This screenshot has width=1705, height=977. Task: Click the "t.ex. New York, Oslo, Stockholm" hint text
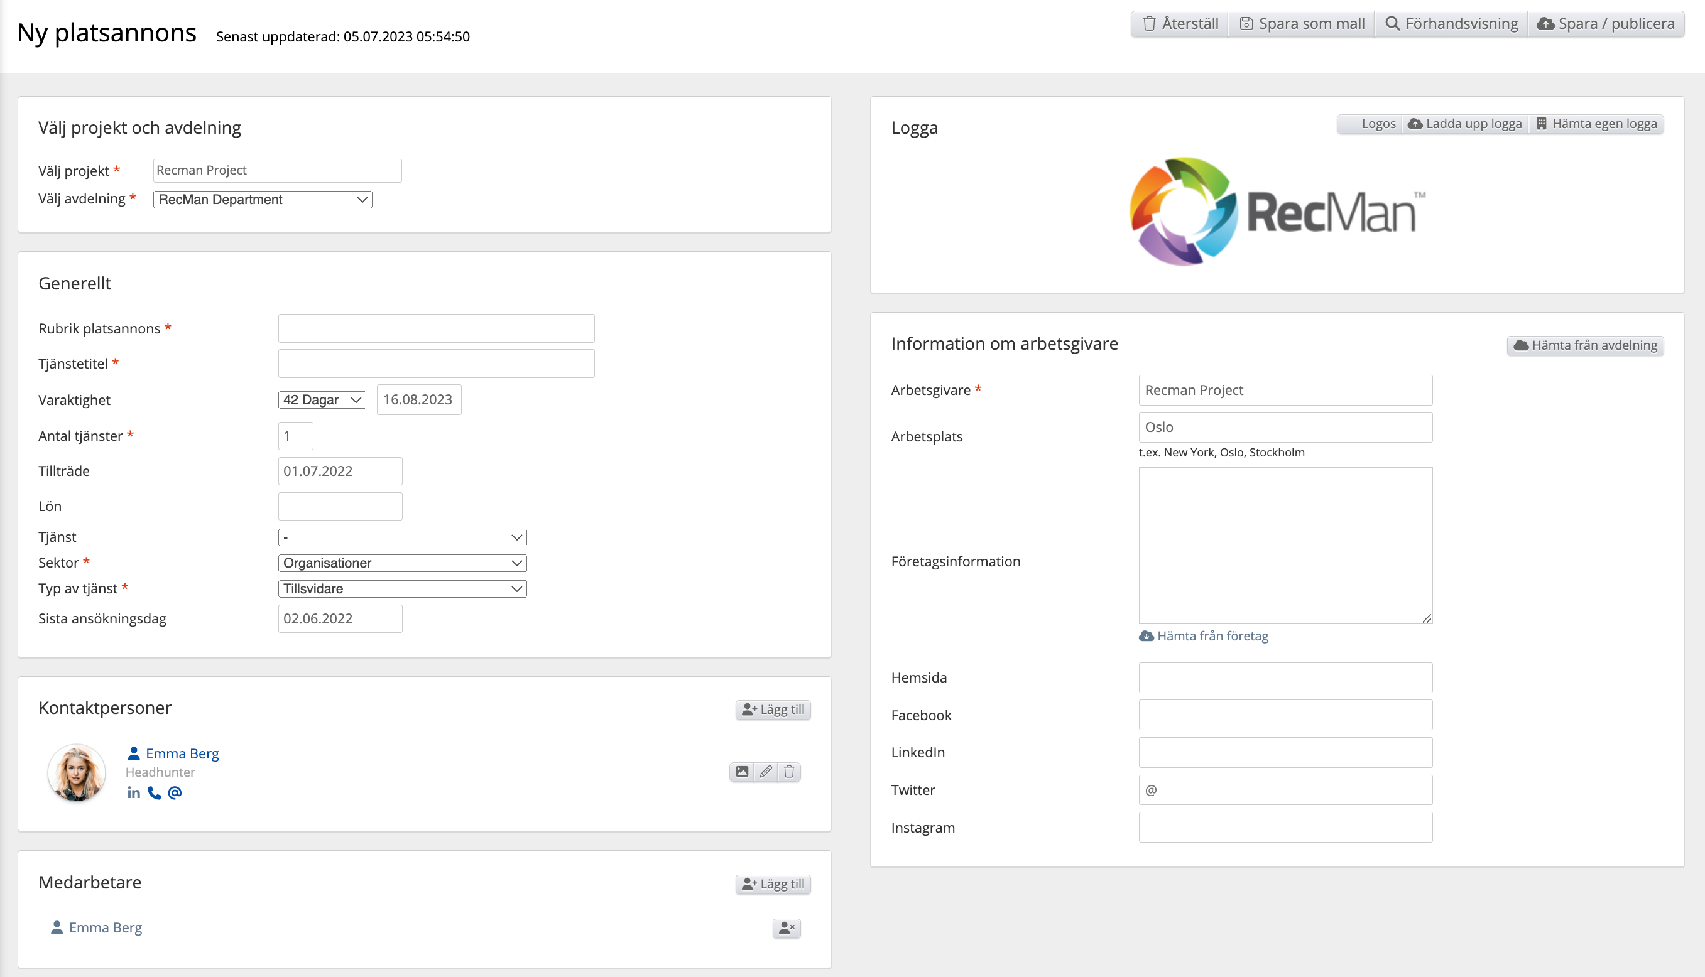tap(1222, 452)
